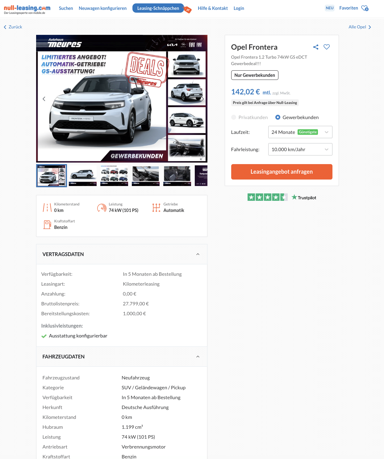The height and width of the screenshot is (459, 384).
Task: Click the Trustpilot star rating
Action: (267, 197)
